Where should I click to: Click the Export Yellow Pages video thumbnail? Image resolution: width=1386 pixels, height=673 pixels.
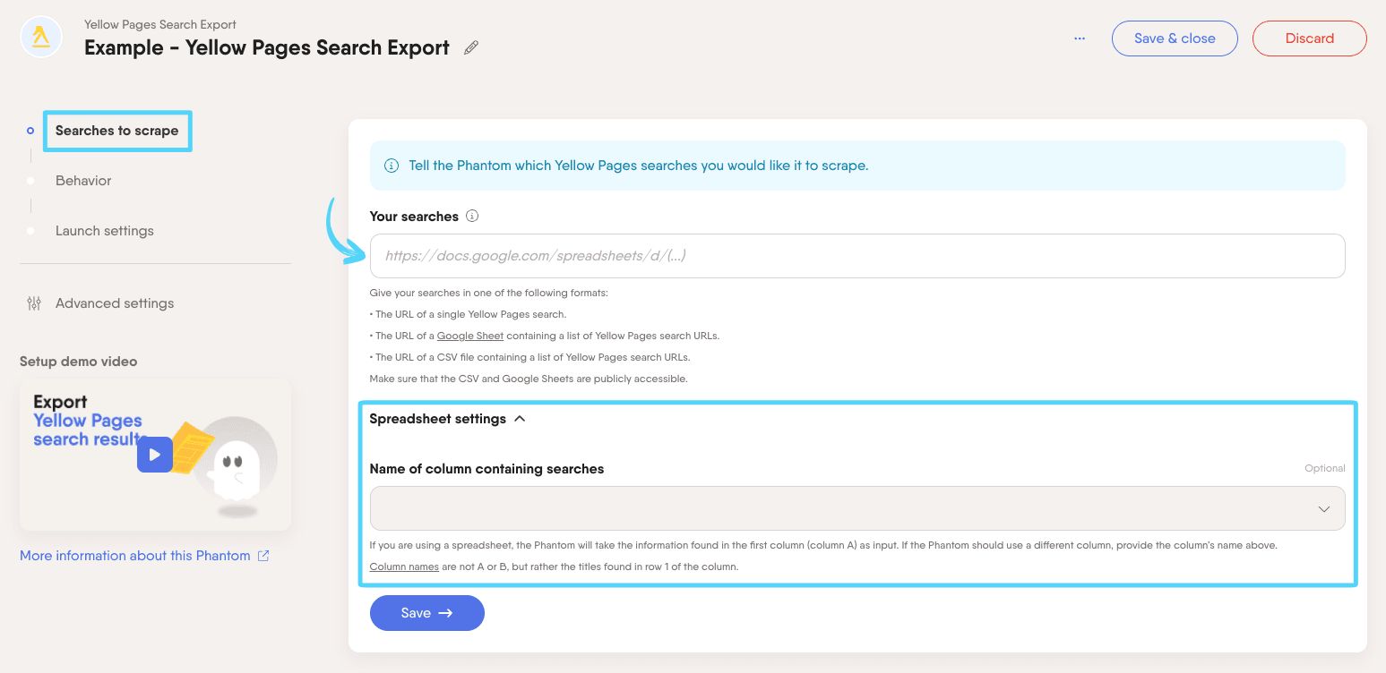[x=155, y=455]
